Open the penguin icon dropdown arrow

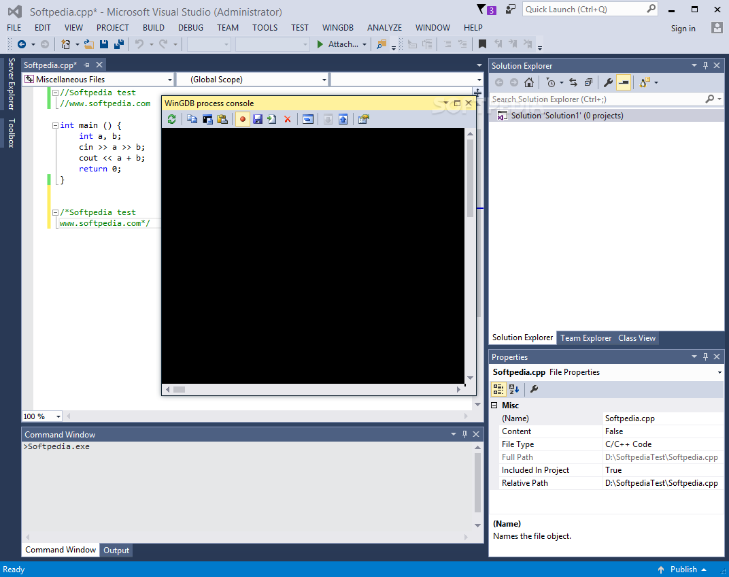tap(656, 83)
